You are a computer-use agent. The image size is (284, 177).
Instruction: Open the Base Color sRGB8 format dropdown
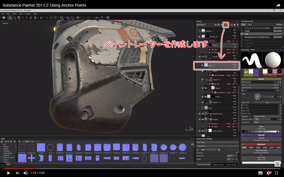[x=230, y=156]
